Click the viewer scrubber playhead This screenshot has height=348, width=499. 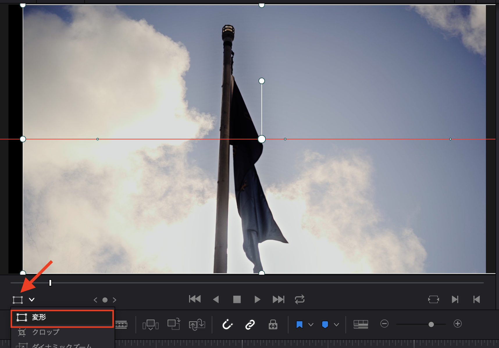coord(50,283)
